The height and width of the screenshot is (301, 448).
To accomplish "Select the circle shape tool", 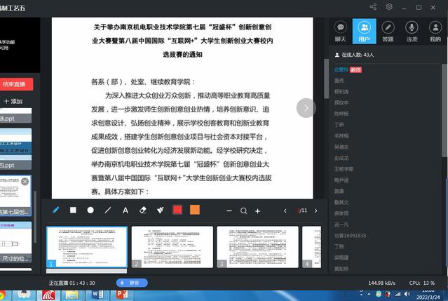I will 90,210.
